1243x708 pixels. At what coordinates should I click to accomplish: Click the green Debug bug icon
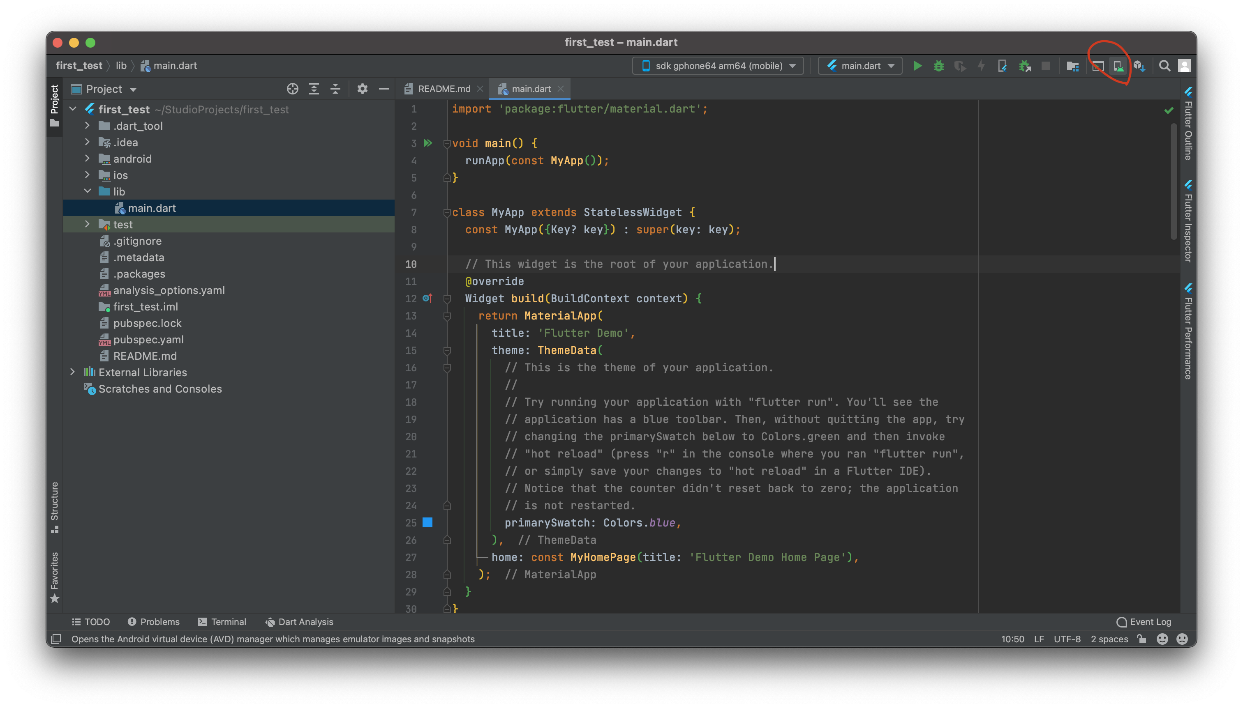tap(938, 66)
